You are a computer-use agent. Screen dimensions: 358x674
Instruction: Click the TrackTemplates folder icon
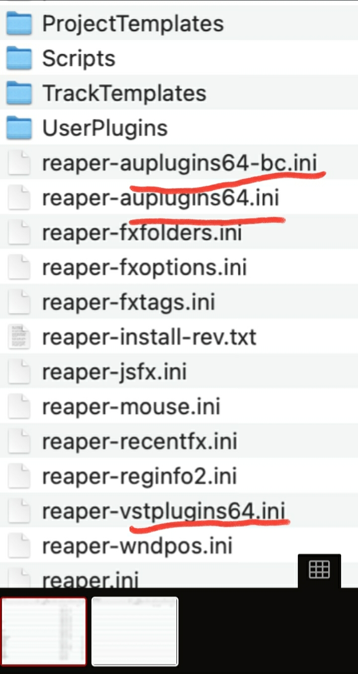(20, 94)
